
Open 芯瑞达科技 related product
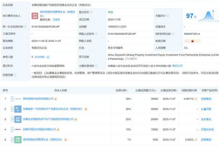(x=207, y=129)
